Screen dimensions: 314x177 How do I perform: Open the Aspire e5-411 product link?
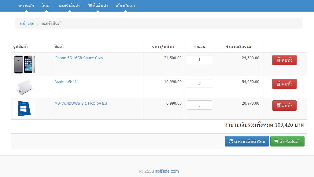click(66, 82)
